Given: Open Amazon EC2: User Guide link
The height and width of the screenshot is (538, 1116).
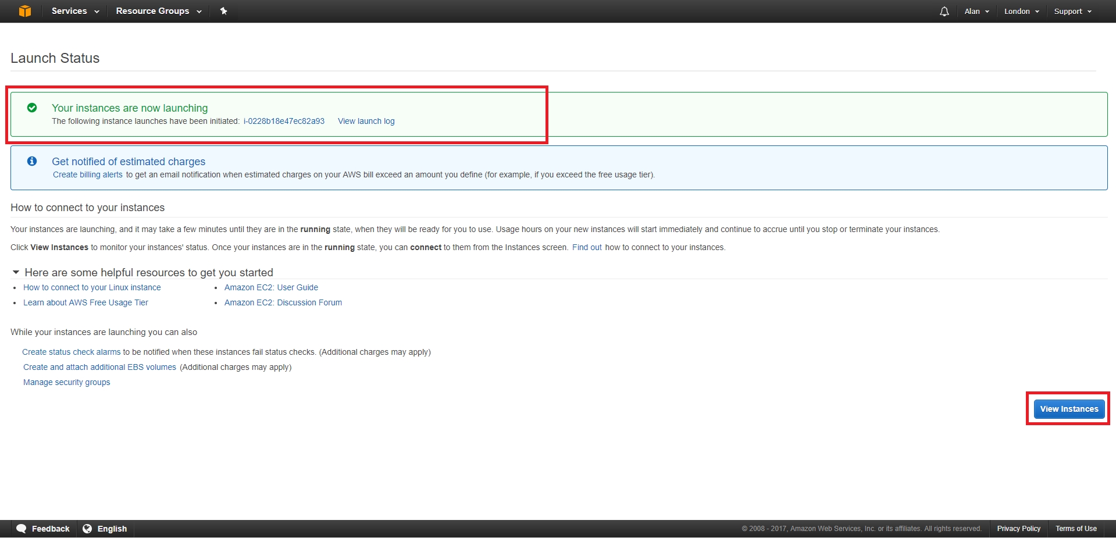Looking at the screenshot, I should [x=271, y=287].
